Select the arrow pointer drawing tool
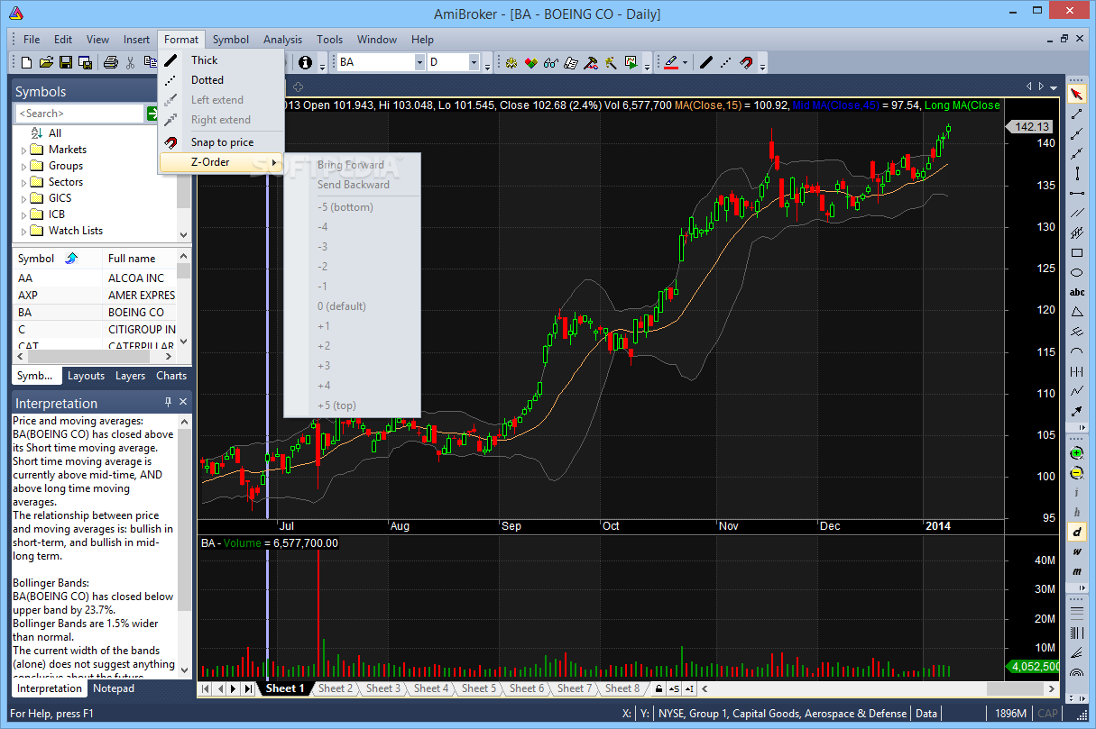This screenshot has height=729, width=1096. tap(1076, 94)
